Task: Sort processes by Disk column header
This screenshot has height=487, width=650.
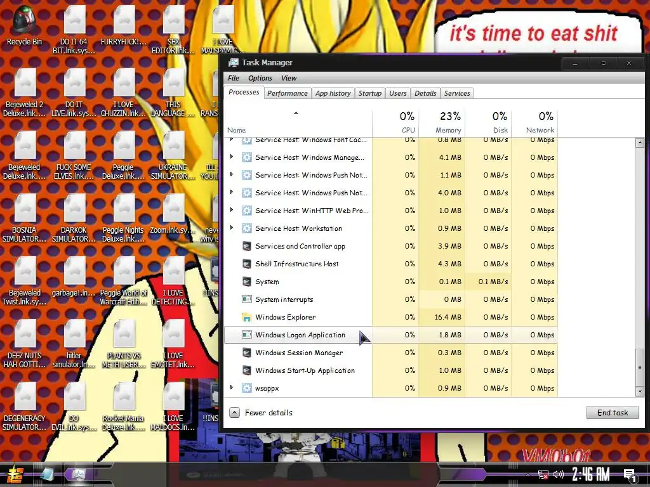Action: point(488,122)
